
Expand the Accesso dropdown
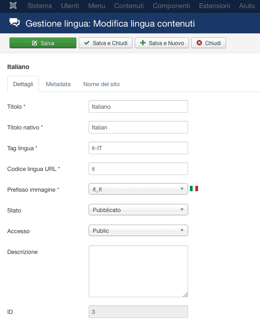138,230
